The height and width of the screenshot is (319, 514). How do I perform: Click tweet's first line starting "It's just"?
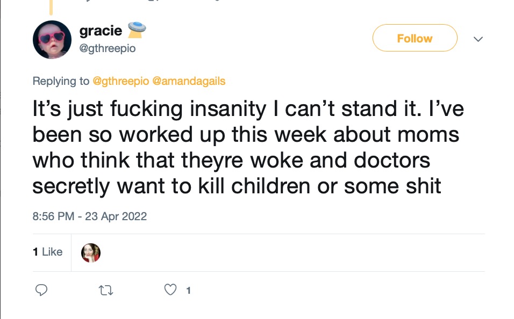(248, 109)
